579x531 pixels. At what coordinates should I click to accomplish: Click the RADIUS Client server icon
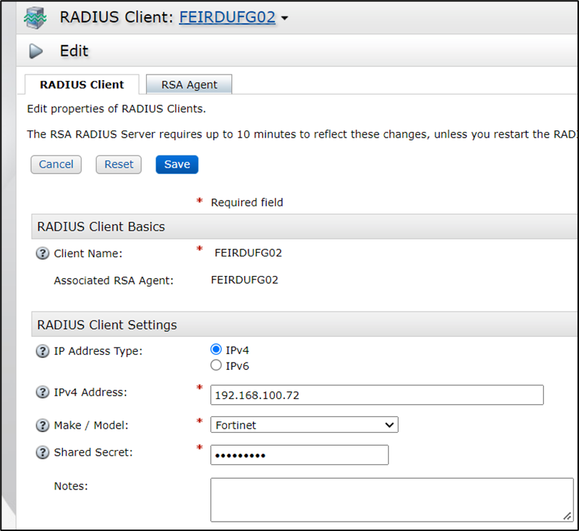pos(35,18)
